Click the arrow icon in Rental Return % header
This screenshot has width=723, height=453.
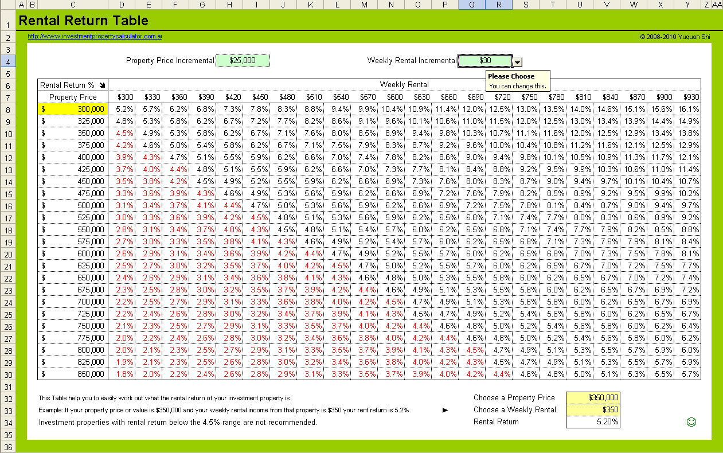(102, 85)
